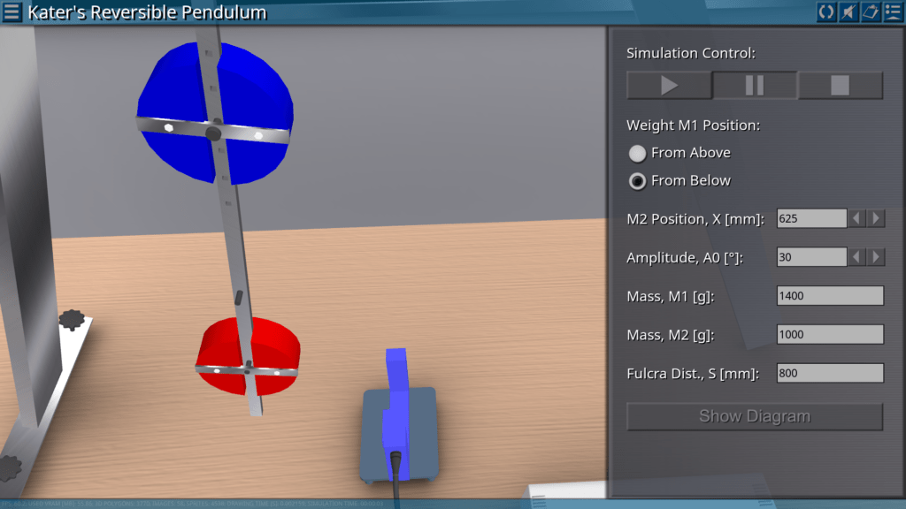Increase Amplitude A0 with right arrow
906x509 pixels.
click(x=876, y=257)
